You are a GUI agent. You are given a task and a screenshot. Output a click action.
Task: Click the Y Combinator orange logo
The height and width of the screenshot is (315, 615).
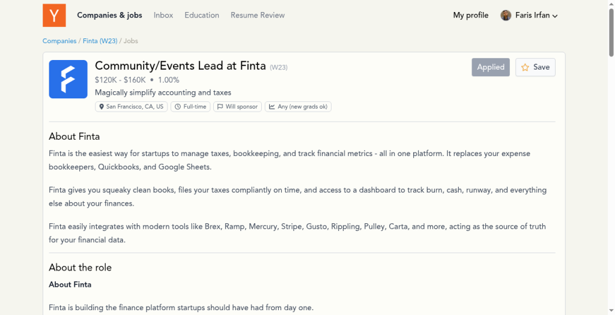54,15
